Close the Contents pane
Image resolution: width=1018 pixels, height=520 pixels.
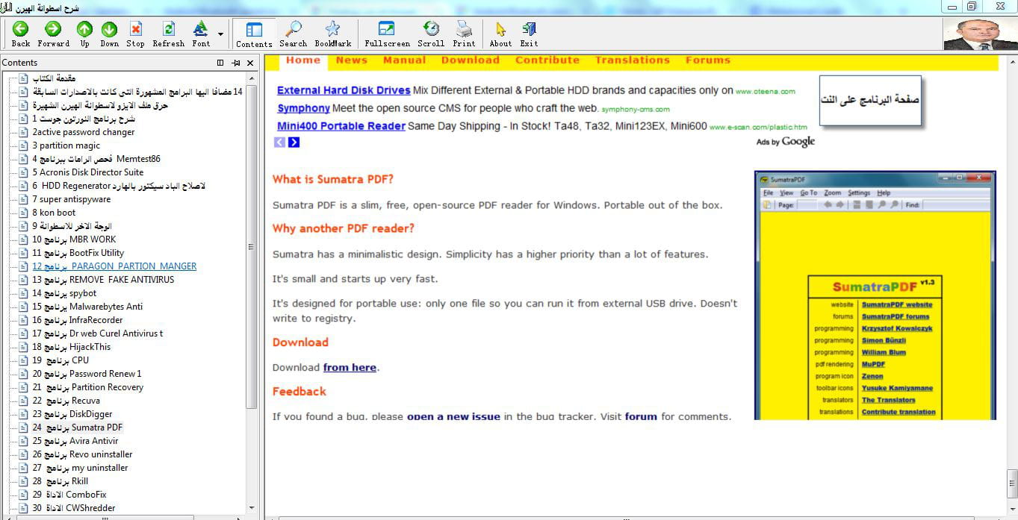(252, 63)
